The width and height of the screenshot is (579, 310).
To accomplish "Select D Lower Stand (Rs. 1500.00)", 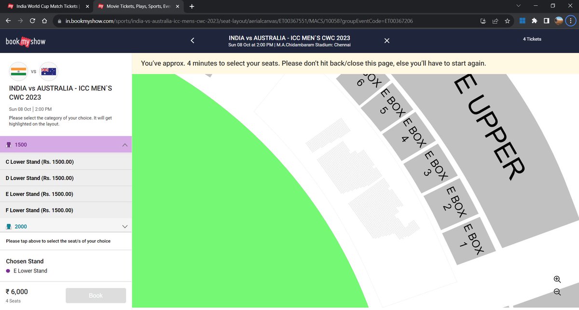I will 66,178.
